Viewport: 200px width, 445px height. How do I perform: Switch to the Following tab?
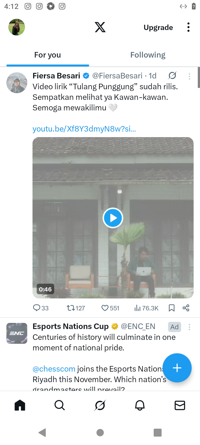[148, 55]
